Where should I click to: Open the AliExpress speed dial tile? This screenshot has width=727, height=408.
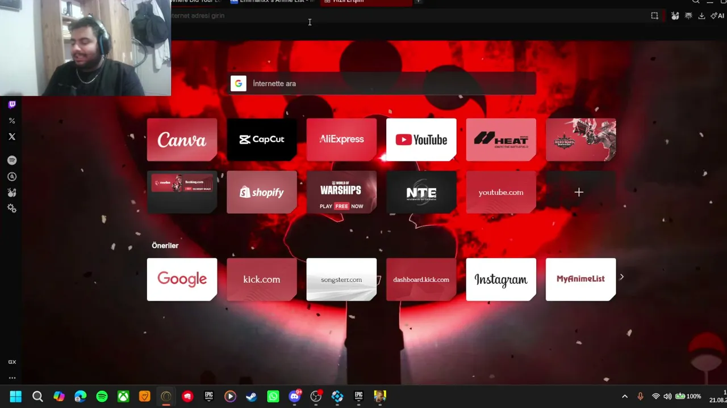coord(341,139)
